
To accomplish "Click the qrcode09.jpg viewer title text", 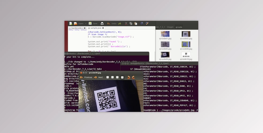I will (95, 73).
